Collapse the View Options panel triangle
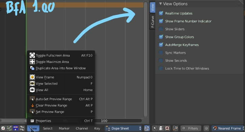Viewport: 245px width, 132px height. [160, 4]
